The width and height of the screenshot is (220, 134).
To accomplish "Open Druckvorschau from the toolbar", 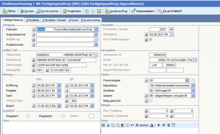I will click(47, 11).
